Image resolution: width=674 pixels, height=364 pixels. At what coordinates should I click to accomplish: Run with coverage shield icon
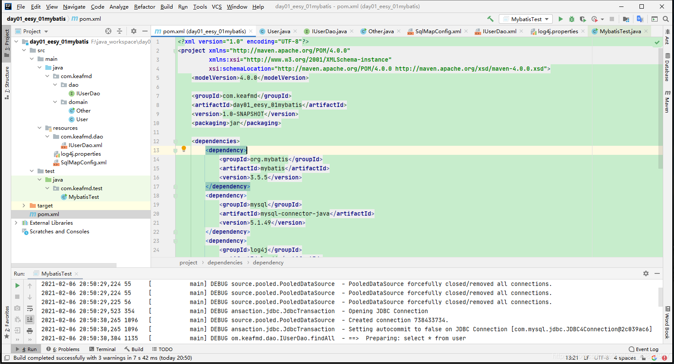click(583, 19)
